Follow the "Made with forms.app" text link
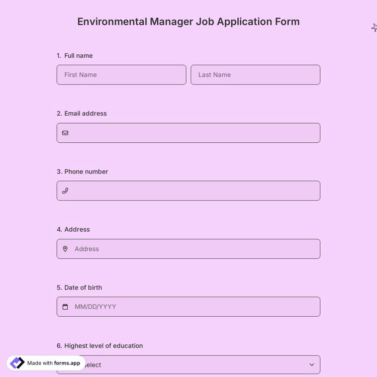Screen dimensions: 377x377 pos(53,363)
